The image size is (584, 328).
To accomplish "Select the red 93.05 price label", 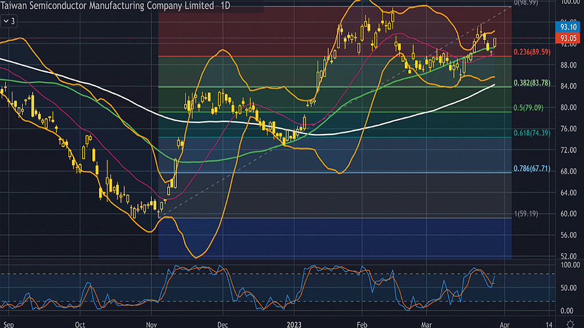I will click(567, 38).
